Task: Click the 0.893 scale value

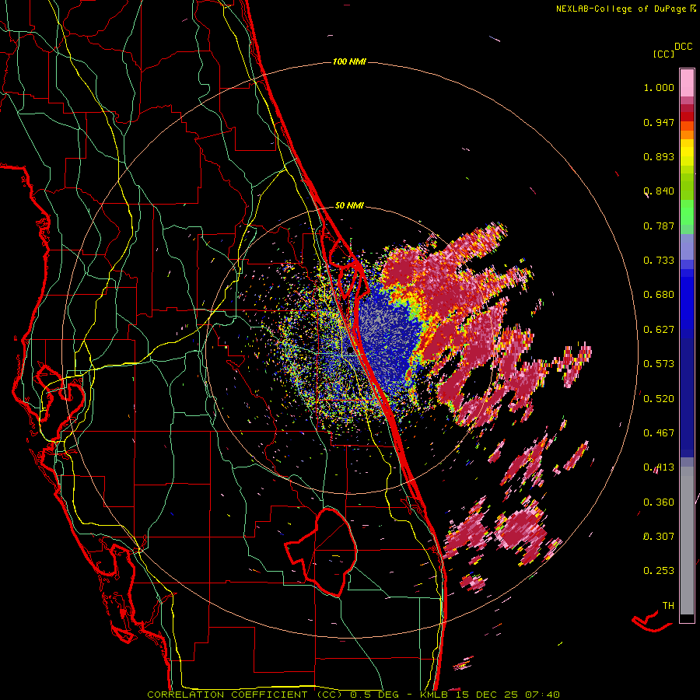Action: (659, 156)
